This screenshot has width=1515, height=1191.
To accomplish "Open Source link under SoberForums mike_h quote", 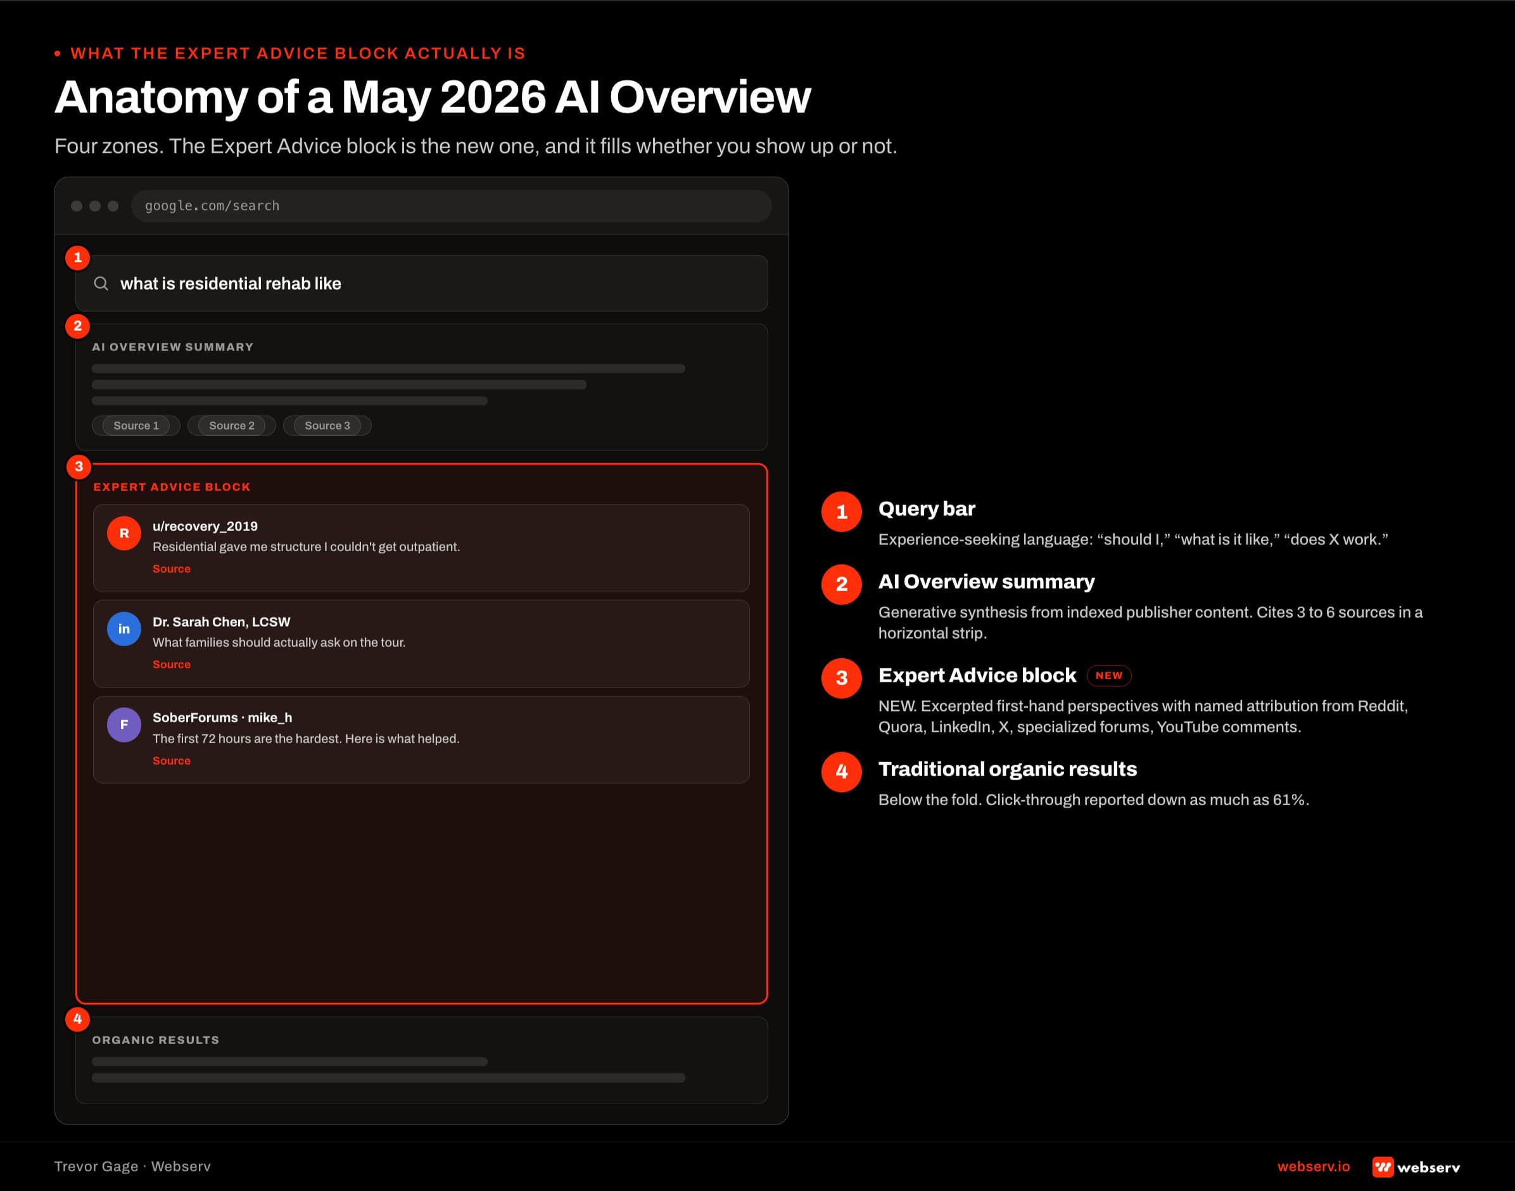I will (172, 761).
